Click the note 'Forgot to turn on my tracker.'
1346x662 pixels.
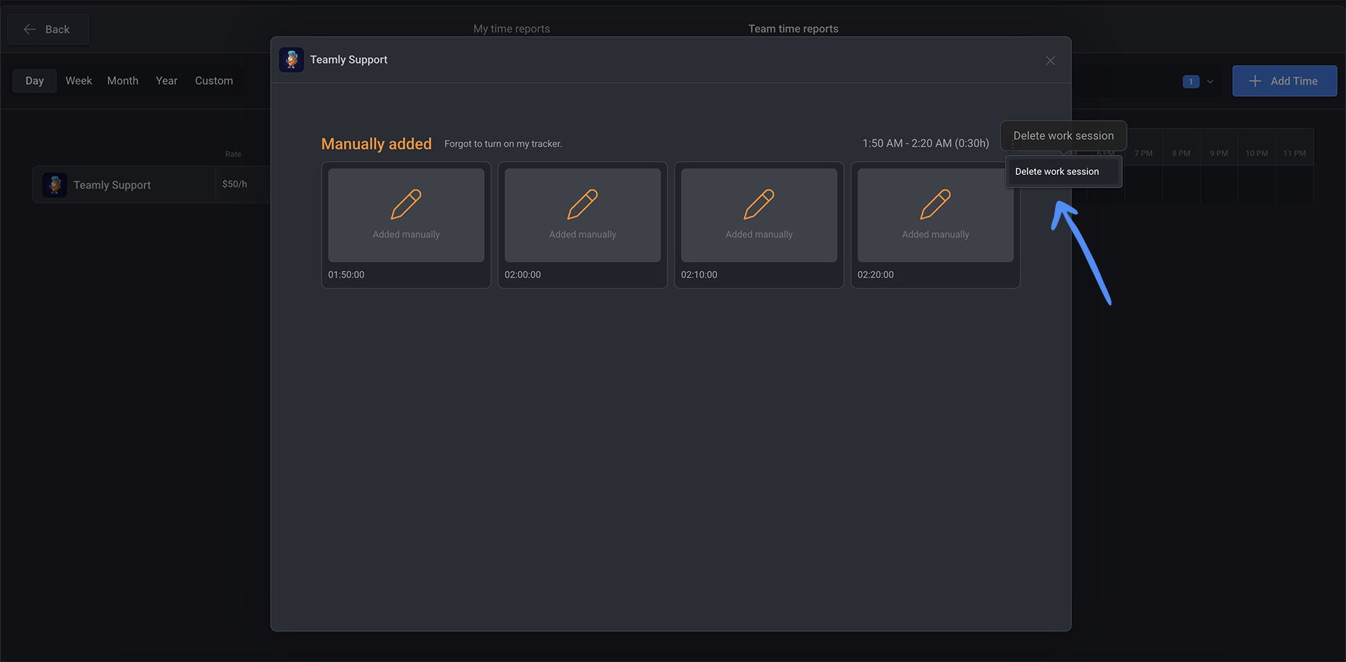[x=503, y=144]
